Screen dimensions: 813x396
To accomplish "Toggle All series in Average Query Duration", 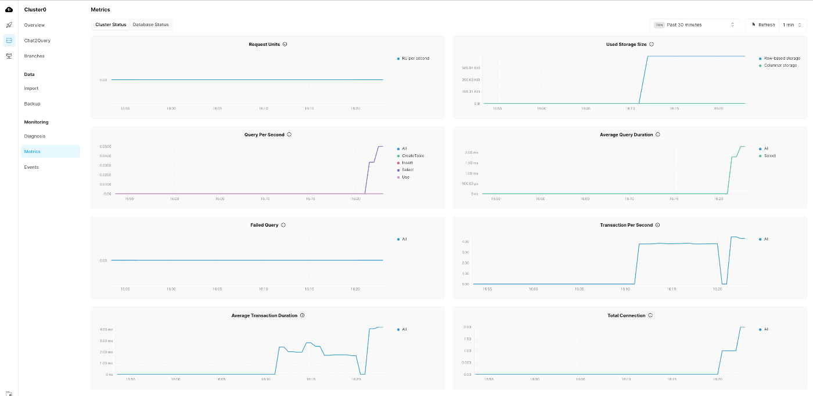I will pos(764,148).
